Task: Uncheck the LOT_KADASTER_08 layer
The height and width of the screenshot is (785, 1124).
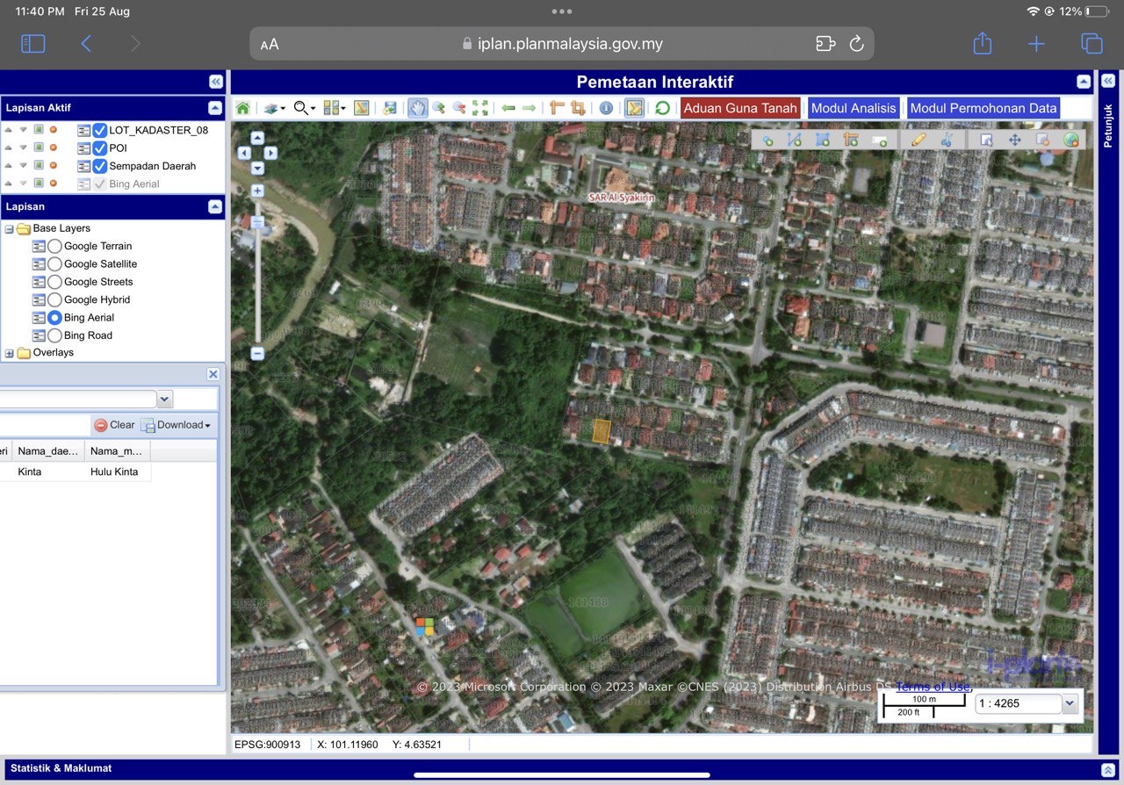Action: coord(100,130)
